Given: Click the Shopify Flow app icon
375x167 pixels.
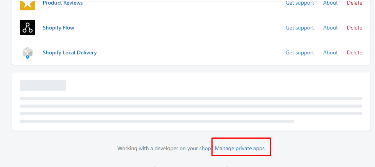Looking at the screenshot, I should pyautogui.click(x=28, y=28).
